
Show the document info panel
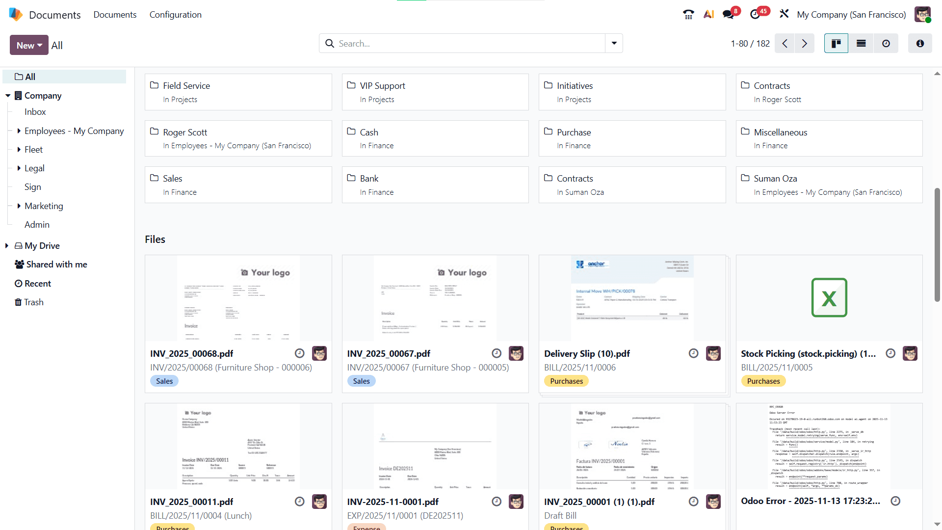[920, 43]
